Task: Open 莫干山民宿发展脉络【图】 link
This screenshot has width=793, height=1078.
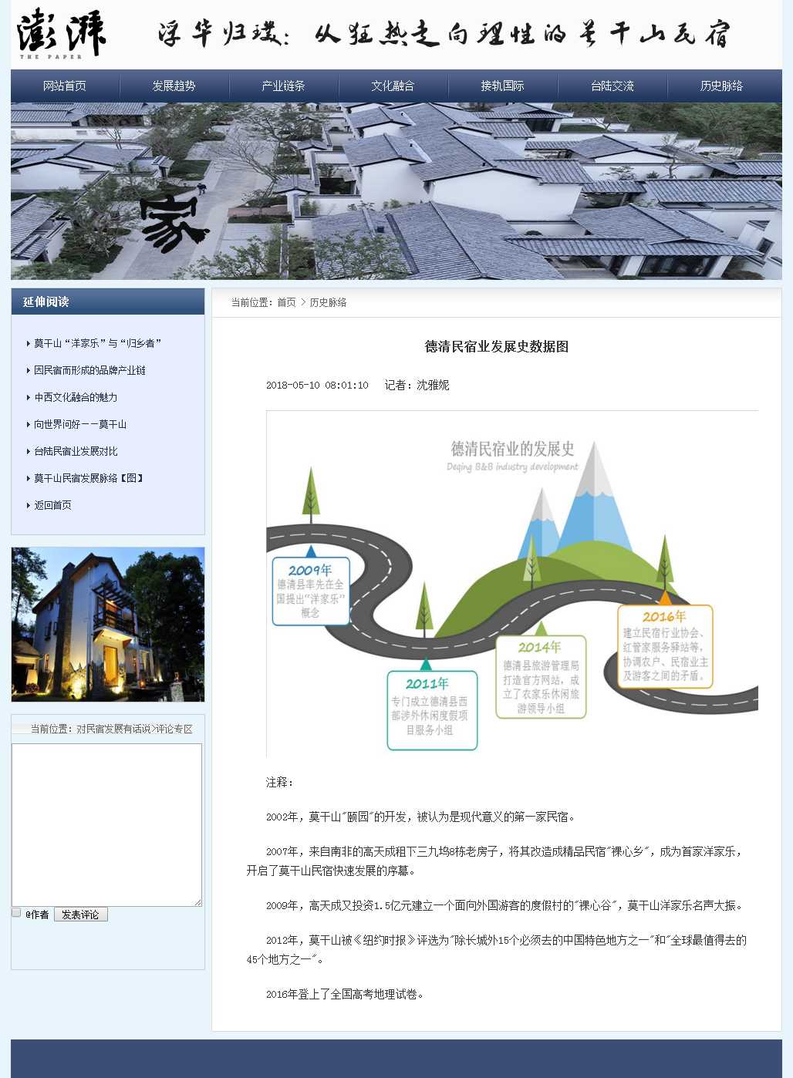Action: coord(89,479)
